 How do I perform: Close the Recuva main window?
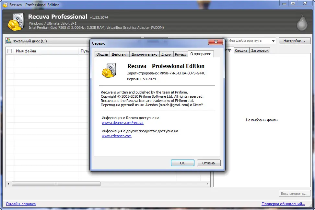(x=305, y=4)
